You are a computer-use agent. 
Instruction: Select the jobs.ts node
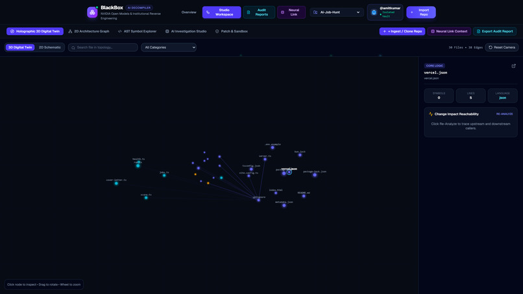[164, 175]
